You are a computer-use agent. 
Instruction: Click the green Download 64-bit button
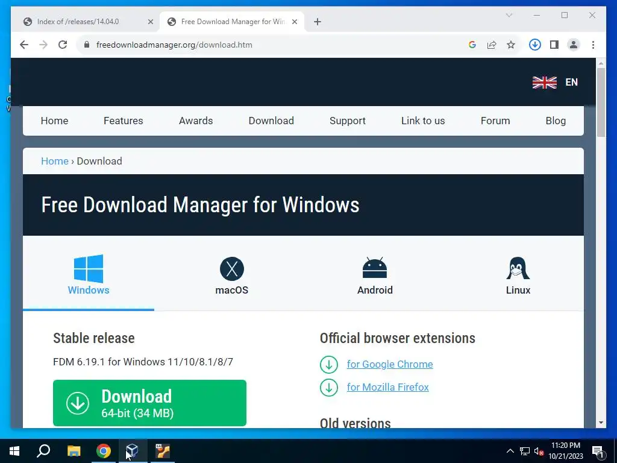[x=149, y=403]
